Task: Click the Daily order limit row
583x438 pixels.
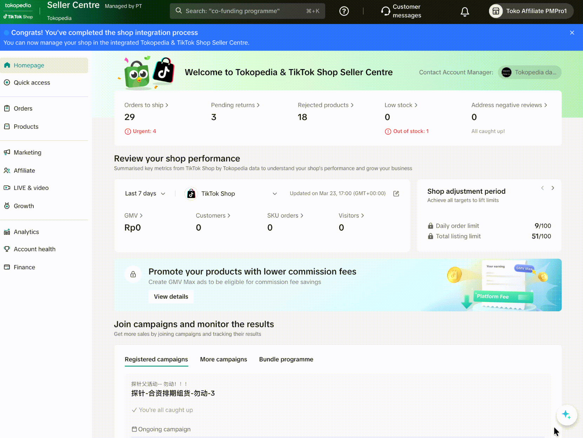Action: point(489,226)
